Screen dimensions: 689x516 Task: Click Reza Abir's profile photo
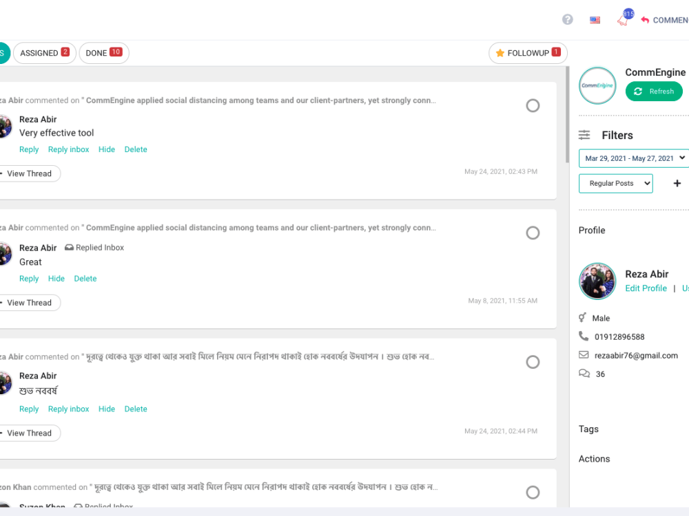point(597,281)
